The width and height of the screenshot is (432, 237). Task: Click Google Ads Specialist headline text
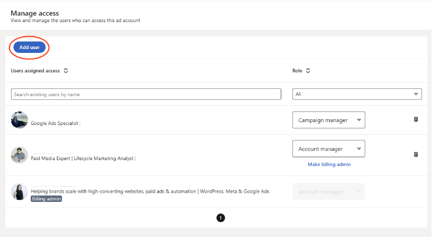(54, 124)
